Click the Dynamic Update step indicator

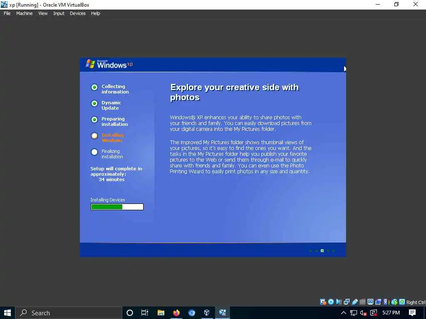[x=94, y=103]
